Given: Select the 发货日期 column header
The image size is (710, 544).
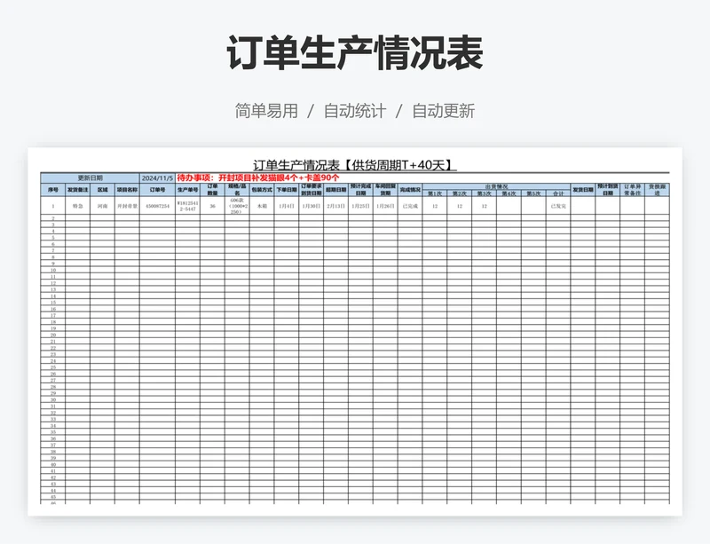Looking at the screenshot, I should click(583, 190).
